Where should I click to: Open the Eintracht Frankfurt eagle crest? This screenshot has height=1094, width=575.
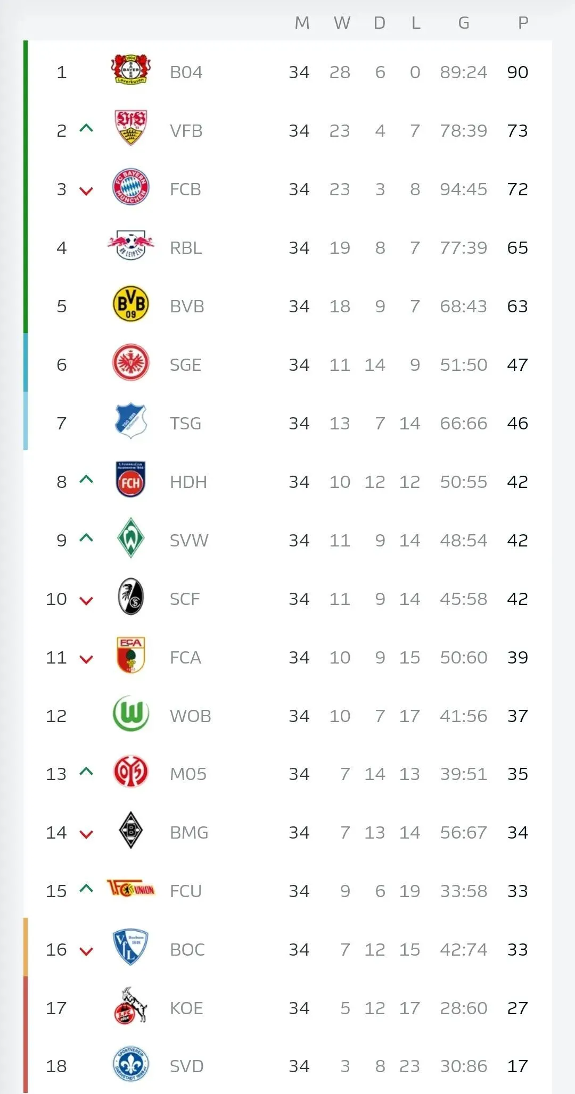click(x=130, y=363)
